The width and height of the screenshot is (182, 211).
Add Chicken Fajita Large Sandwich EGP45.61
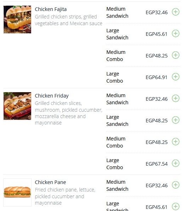click(x=176, y=33)
